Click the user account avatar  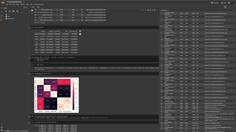(233, 3)
